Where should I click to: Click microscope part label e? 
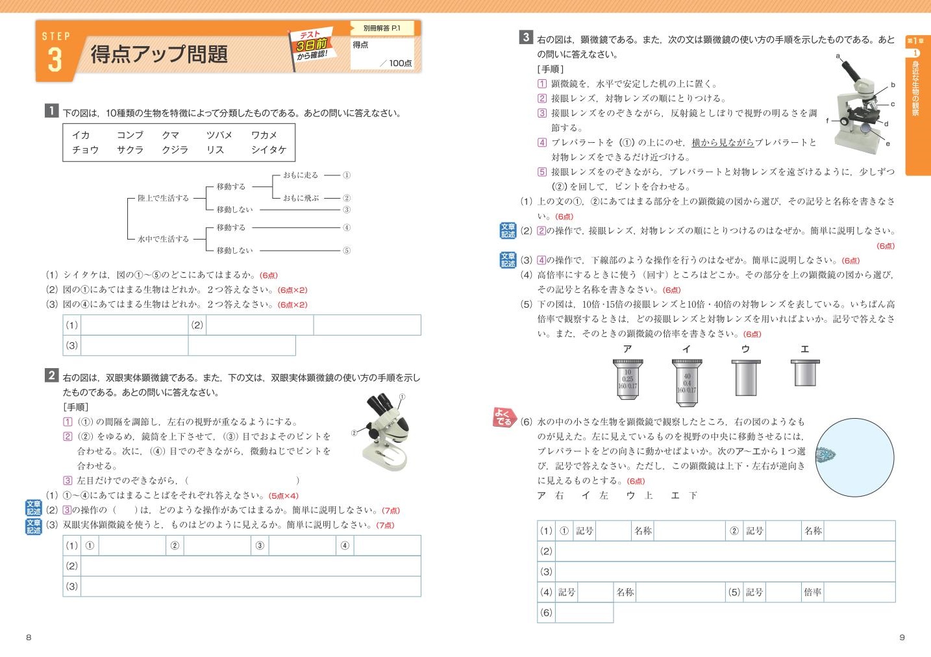(888, 143)
